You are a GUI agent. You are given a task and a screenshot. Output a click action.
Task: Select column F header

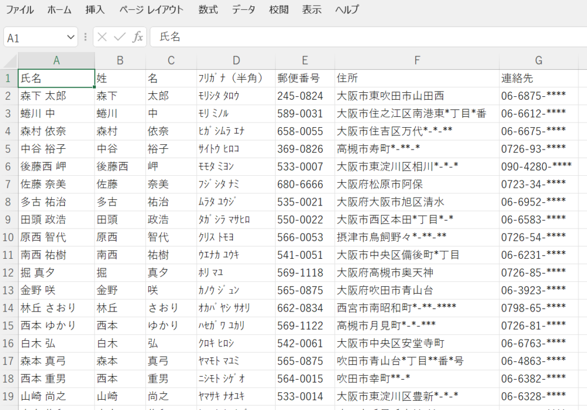pyautogui.click(x=417, y=61)
